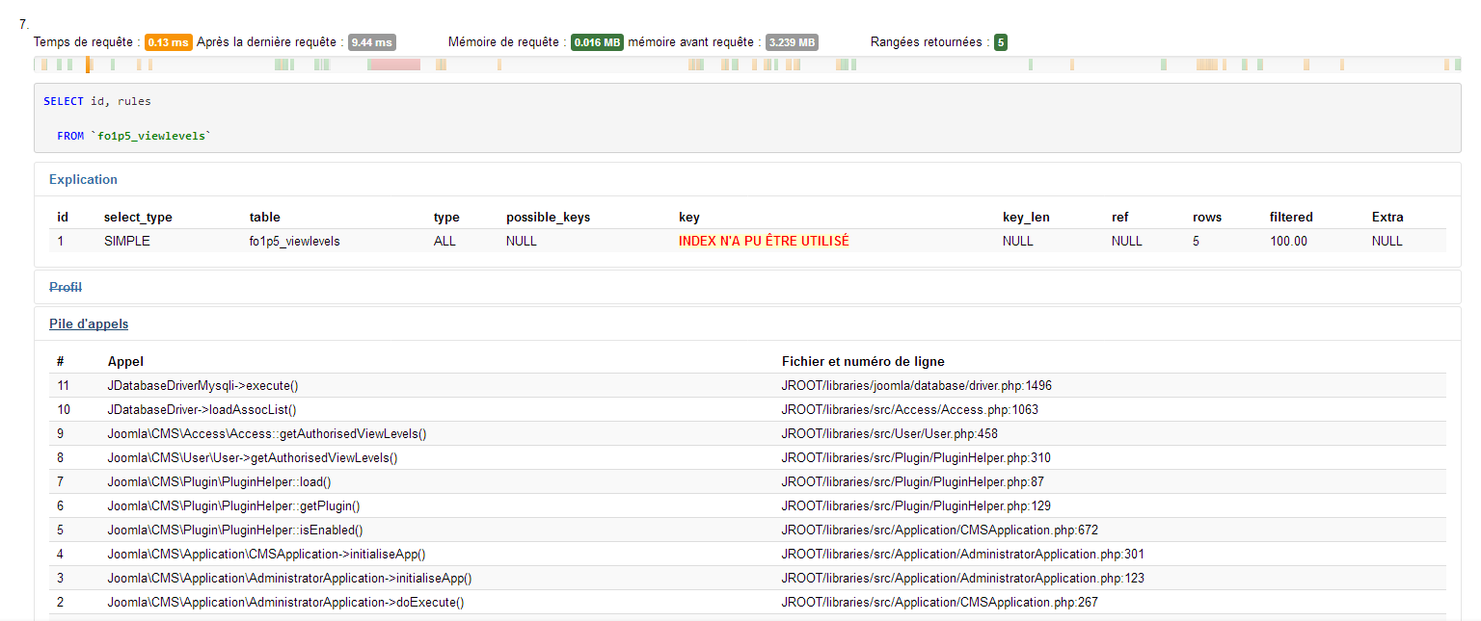Click the gray 3.239 MB memory badge
The width and height of the screenshot is (1481, 621).
[792, 42]
